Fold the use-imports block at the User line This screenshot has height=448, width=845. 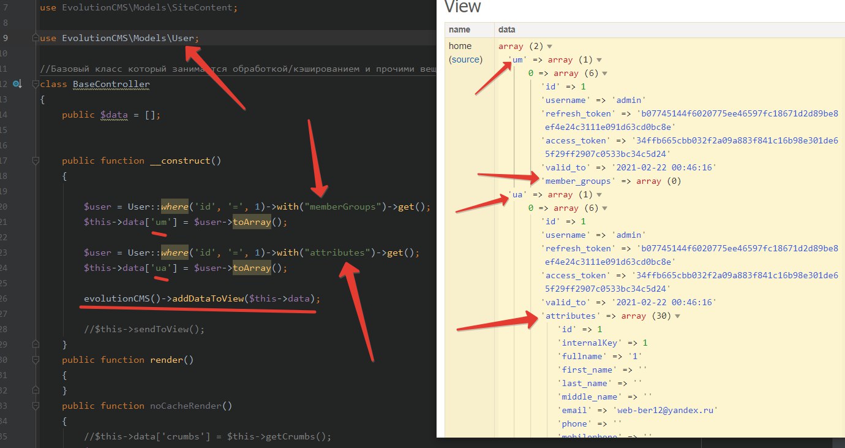[x=36, y=38]
